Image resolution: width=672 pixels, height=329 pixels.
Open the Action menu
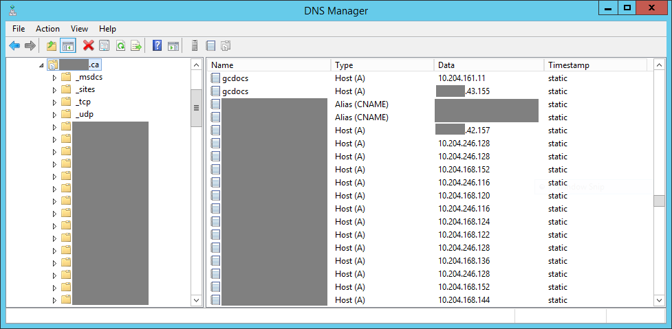(x=47, y=29)
